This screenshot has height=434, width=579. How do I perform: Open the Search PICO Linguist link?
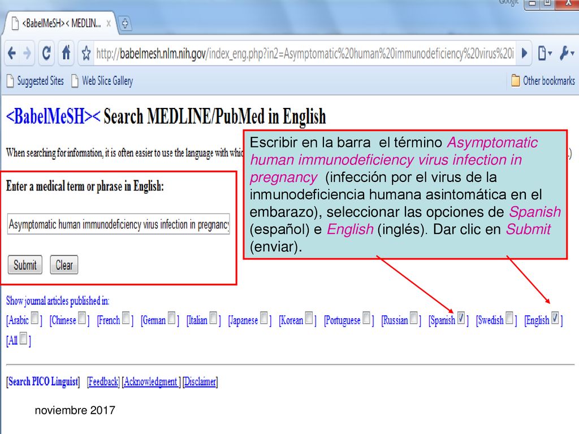pyautogui.click(x=43, y=381)
